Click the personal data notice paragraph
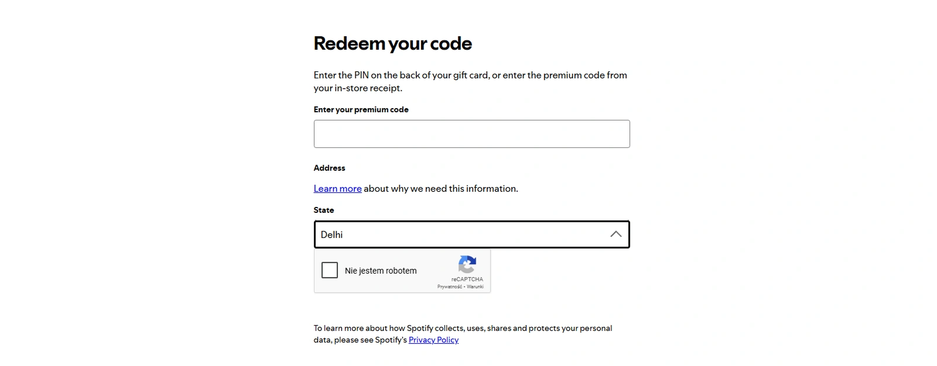Image resolution: width=937 pixels, height=366 pixels. click(463, 334)
